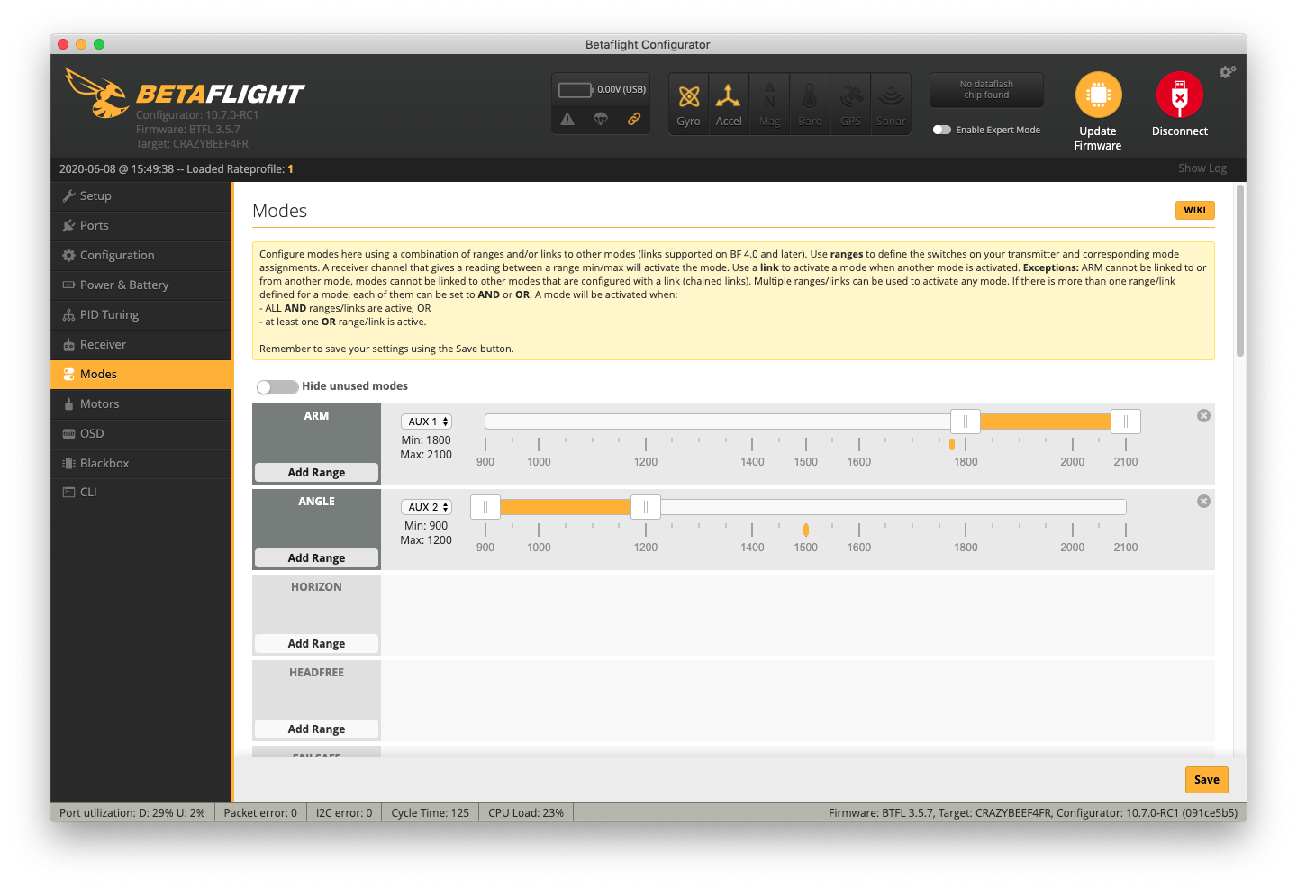
Task: Click the Disconnect USB icon
Action: (x=1180, y=95)
